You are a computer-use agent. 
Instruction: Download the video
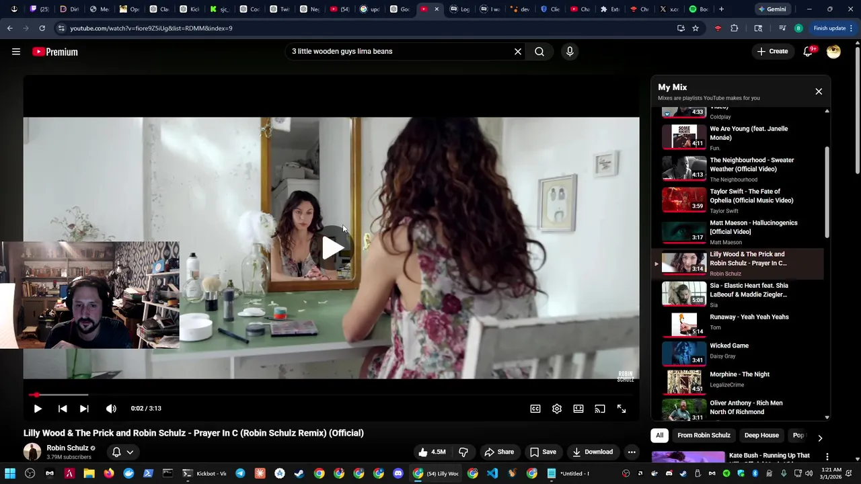[x=593, y=452]
